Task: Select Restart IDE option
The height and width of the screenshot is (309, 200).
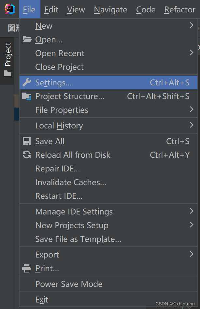Action: [x=59, y=196]
